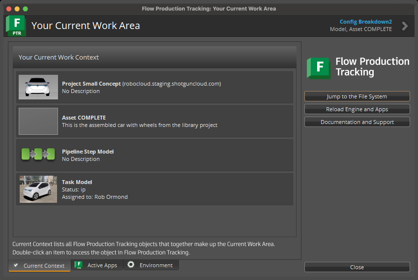Click the Config Breakdown2 link
The height and width of the screenshot is (280, 418).
[365, 22]
